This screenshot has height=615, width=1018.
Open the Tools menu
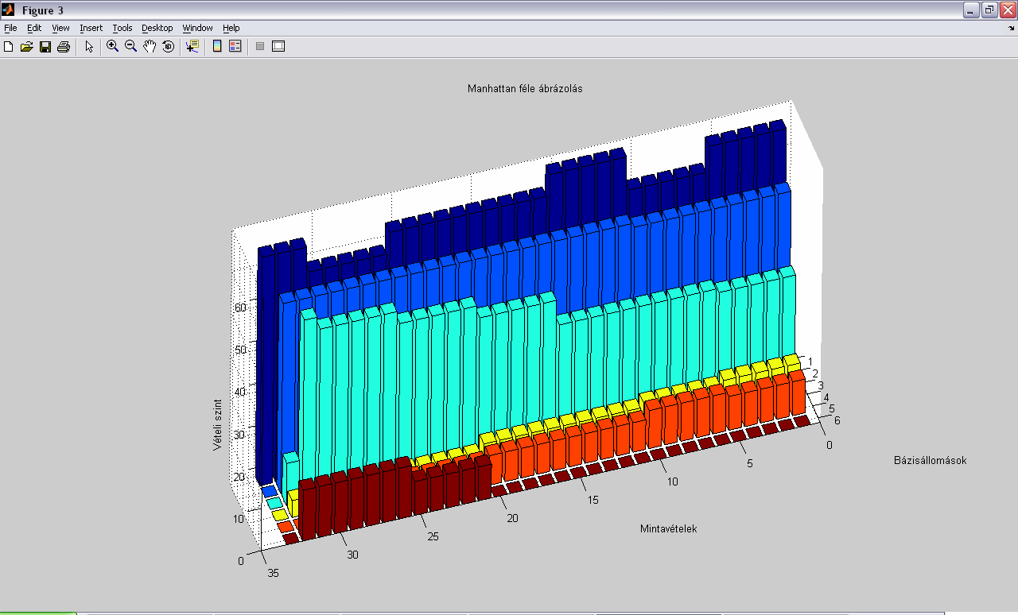point(122,28)
